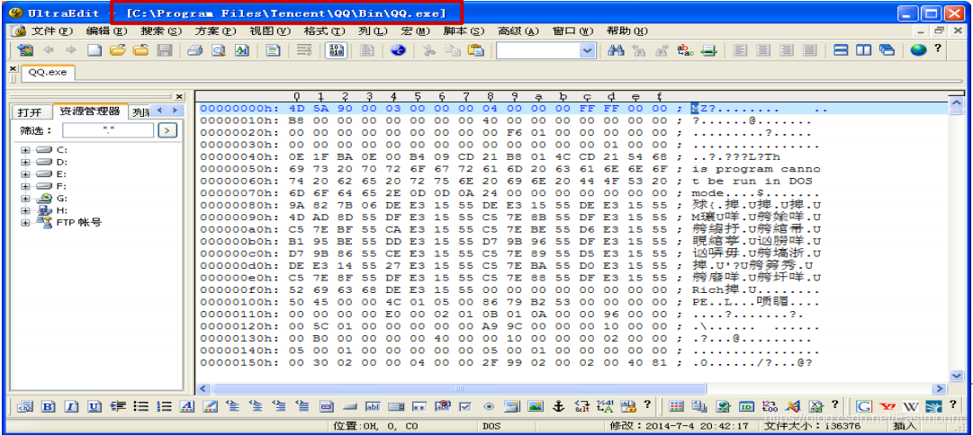
Task: Expand the FTP 帐号 node
Action: [25, 223]
